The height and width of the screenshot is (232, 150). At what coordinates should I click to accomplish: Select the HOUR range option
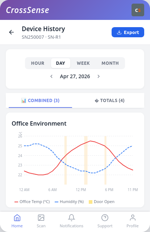pyautogui.click(x=38, y=63)
